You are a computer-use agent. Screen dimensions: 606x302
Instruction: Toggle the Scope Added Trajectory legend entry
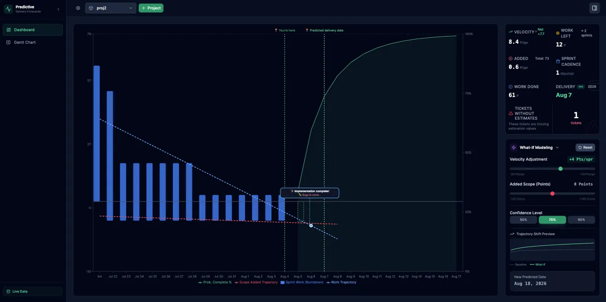[256, 282]
